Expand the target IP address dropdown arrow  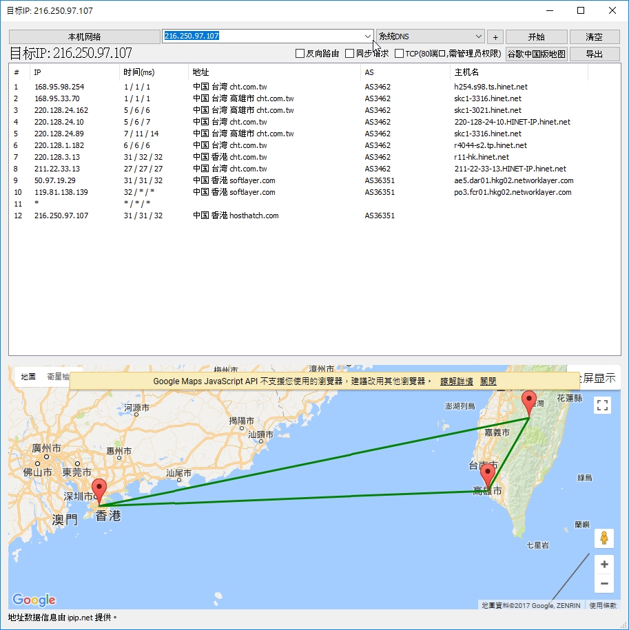[367, 36]
